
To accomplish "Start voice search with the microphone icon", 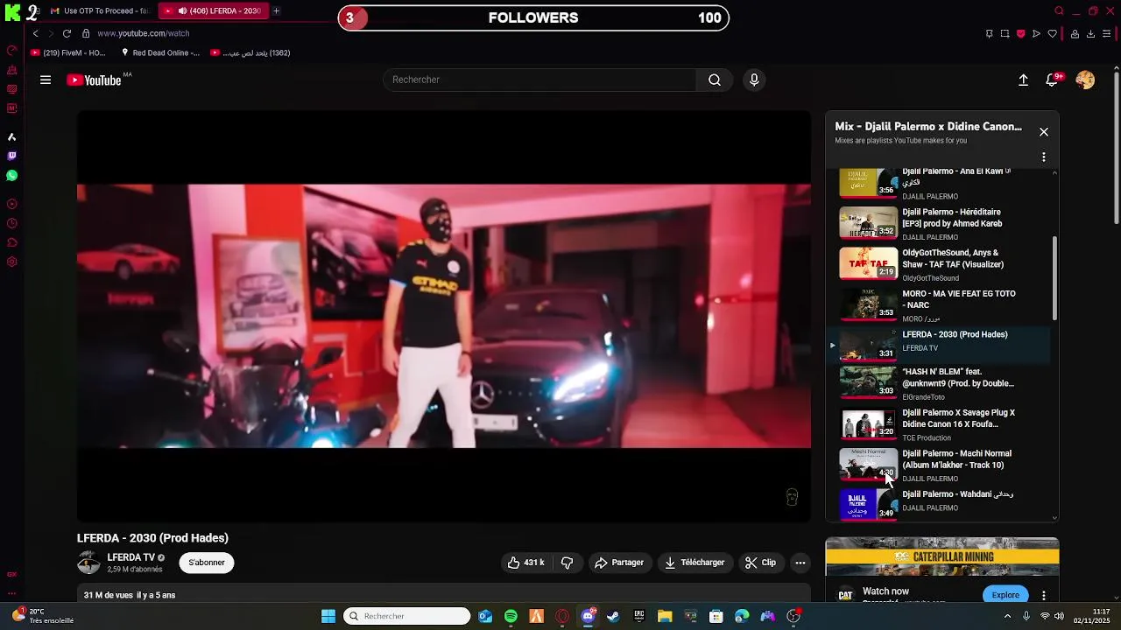I will click(754, 80).
